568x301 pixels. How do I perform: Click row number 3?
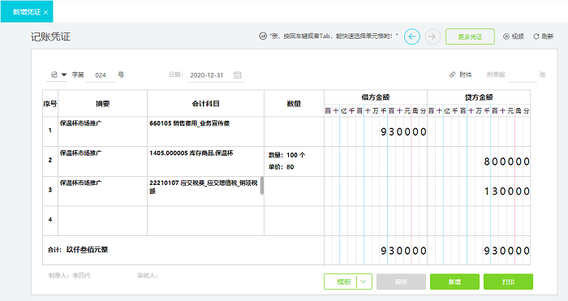click(50, 190)
